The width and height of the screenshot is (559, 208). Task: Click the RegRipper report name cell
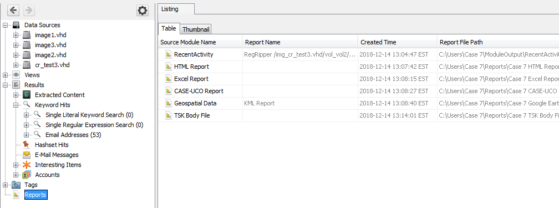point(300,54)
